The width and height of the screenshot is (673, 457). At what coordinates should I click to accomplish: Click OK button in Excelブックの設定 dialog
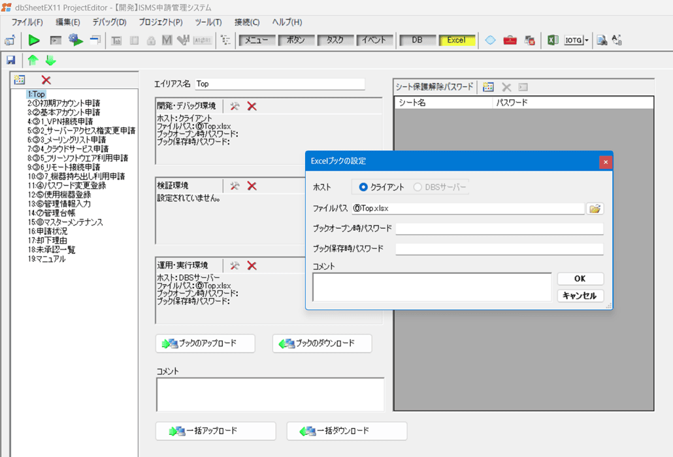(x=580, y=279)
